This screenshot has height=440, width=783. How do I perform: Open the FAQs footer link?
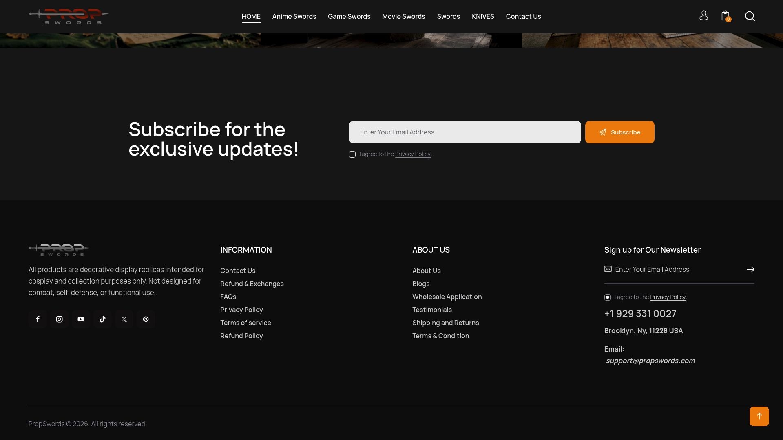[x=228, y=297]
